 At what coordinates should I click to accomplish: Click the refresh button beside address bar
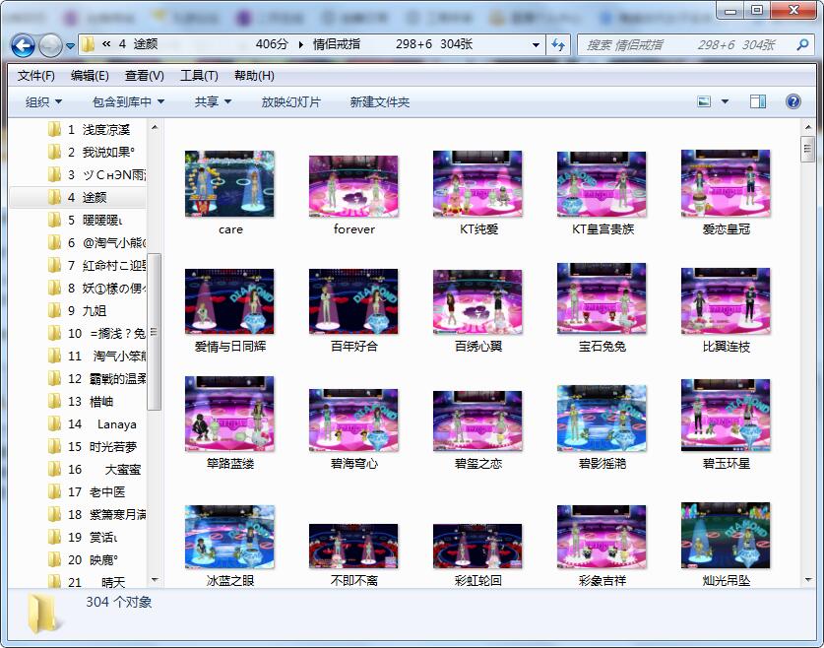tap(558, 44)
